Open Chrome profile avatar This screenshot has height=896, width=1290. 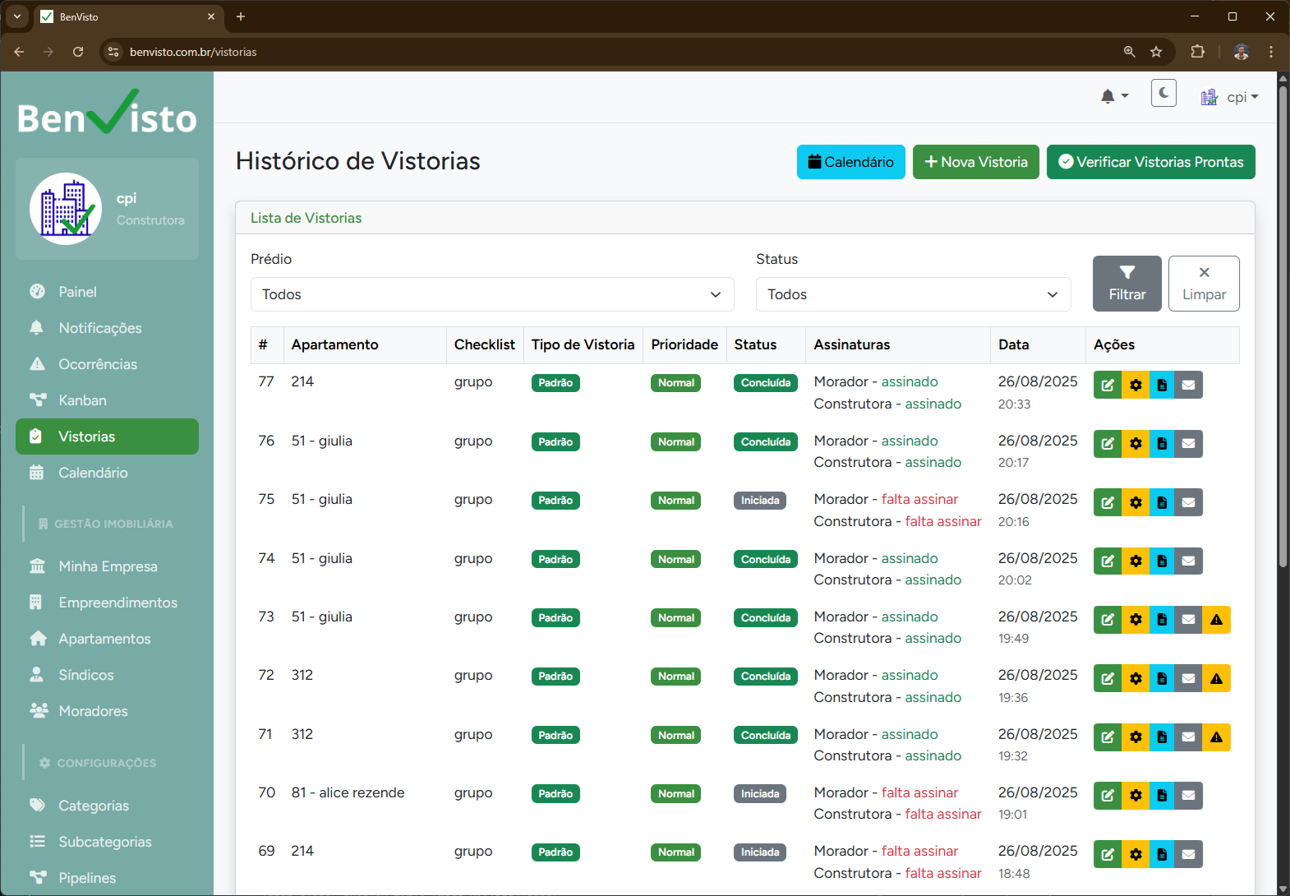1242,52
